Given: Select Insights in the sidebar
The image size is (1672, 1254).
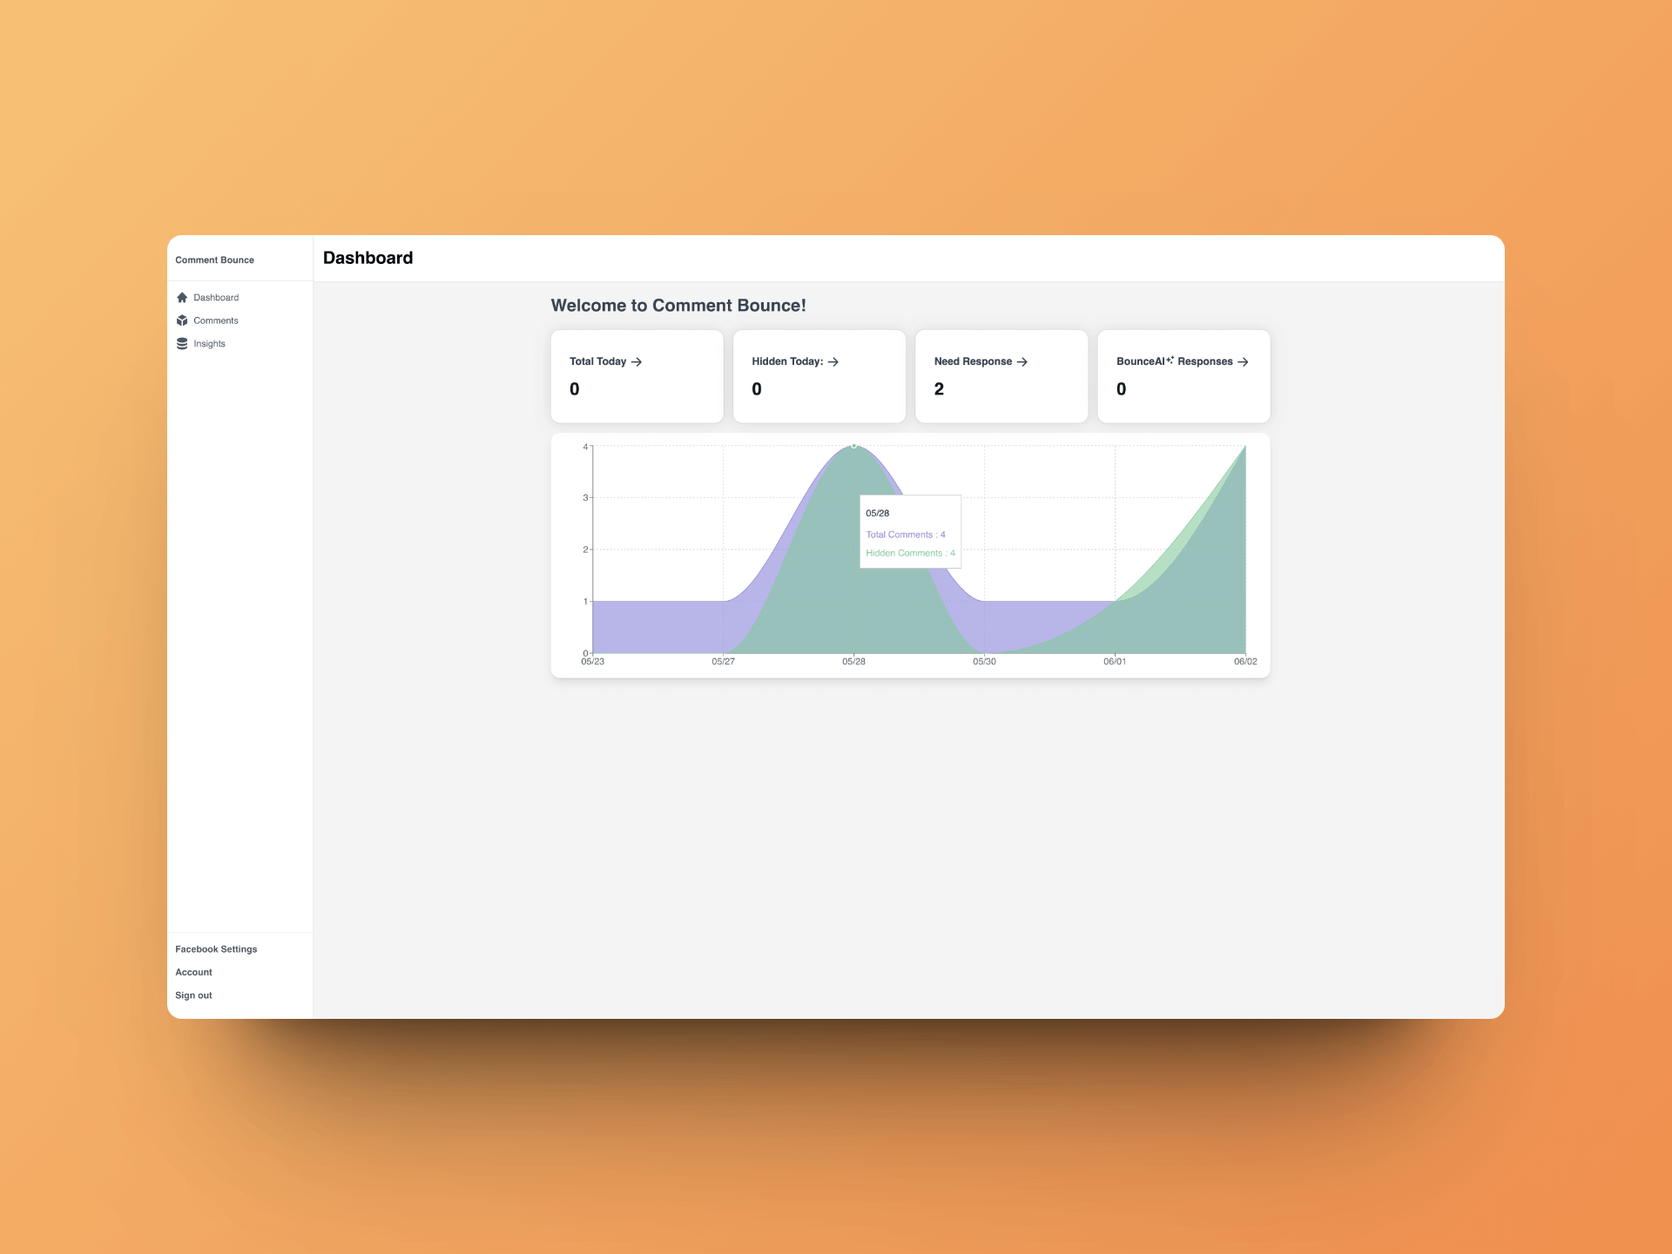Looking at the screenshot, I should tap(209, 343).
